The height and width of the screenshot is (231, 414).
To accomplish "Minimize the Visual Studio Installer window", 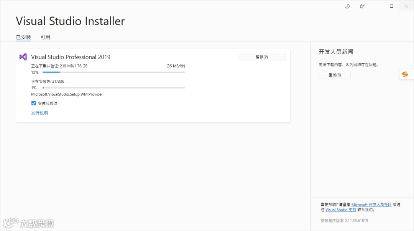I will pyautogui.click(x=377, y=6).
